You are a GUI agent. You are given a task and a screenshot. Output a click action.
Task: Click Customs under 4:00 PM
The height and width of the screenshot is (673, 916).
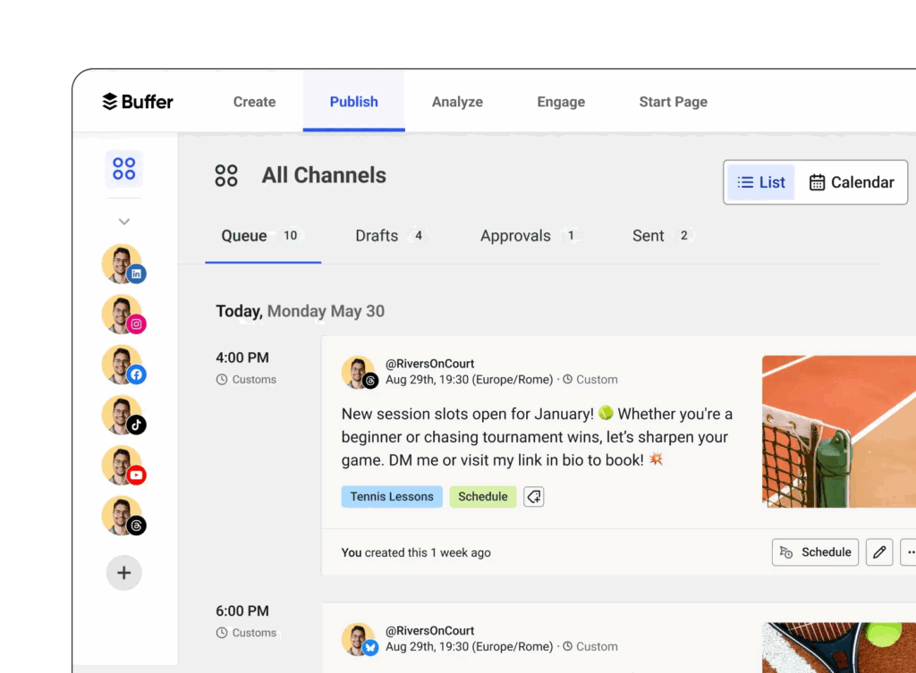click(246, 380)
